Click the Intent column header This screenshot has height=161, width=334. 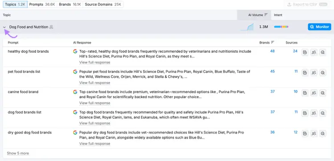coord(278,15)
